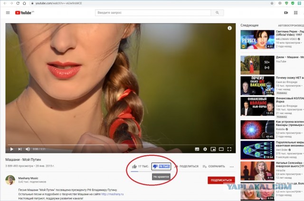Open the browser home page icon

(x=24, y=3)
